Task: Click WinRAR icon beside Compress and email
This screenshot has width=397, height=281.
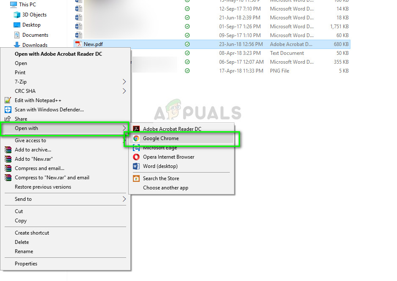Action: [8, 168]
